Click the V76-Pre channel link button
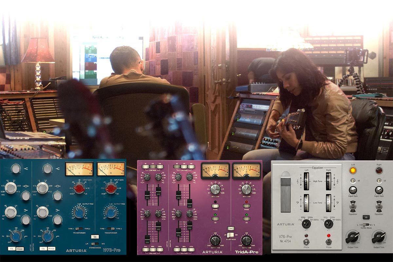 pos(366,217)
